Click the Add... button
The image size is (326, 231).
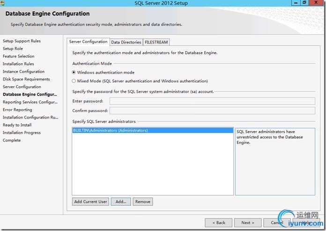point(121,201)
